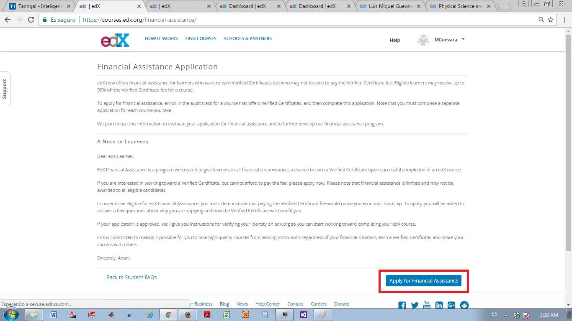Reload the page with the refresh icon
This screenshot has width=572, height=321.
tap(31, 20)
